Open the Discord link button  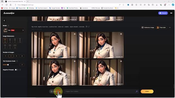163,13
